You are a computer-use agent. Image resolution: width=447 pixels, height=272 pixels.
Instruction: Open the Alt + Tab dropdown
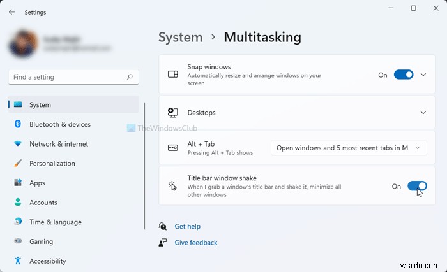click(349, 148)
